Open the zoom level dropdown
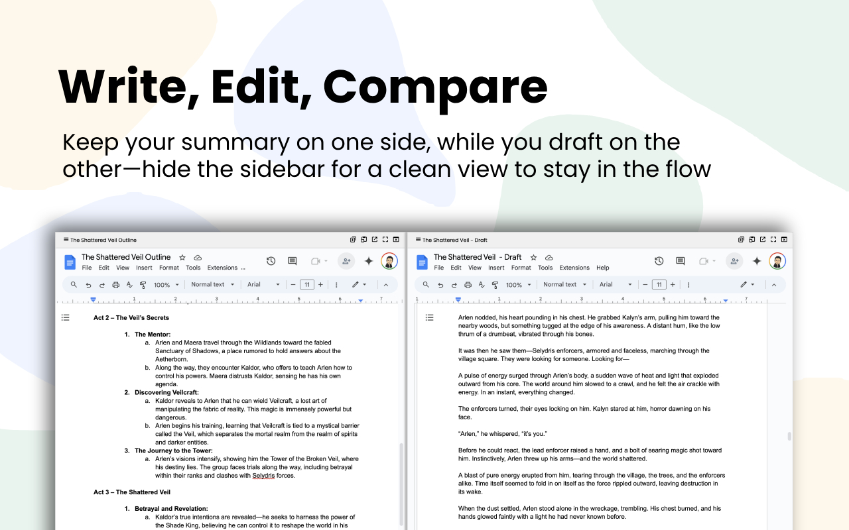The image size is (849, 530). click(166, 284)
